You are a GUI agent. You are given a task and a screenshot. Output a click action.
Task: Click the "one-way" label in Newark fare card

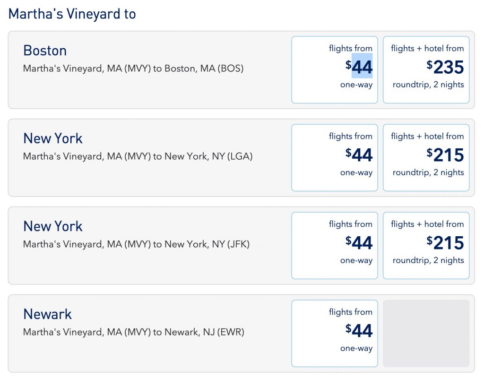356,349
